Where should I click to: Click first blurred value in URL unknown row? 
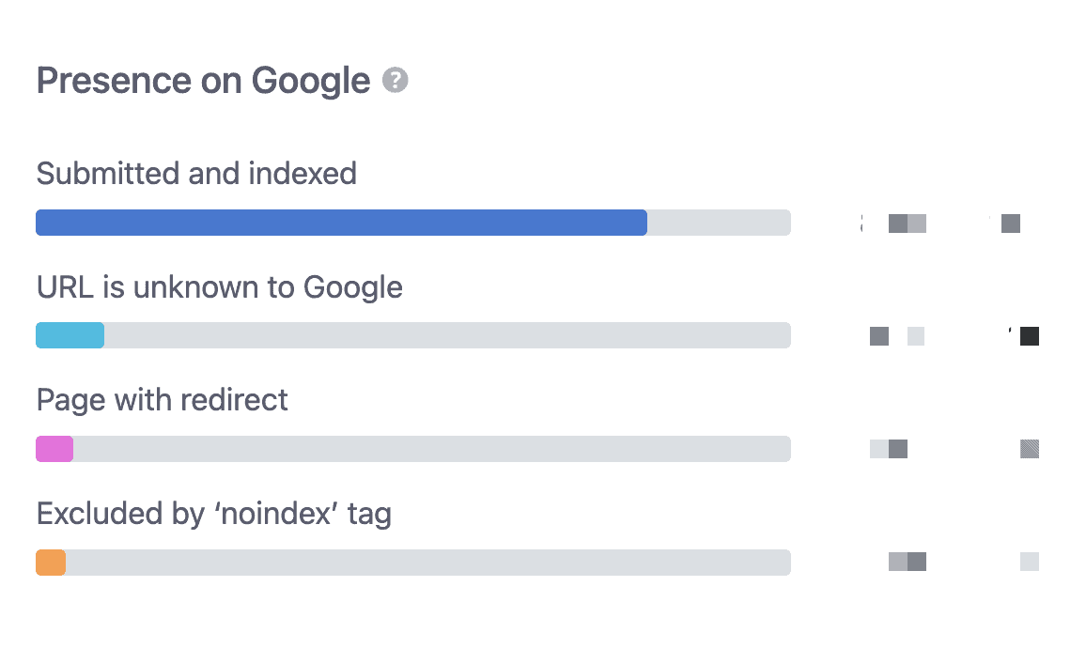[x=896, y=336]
